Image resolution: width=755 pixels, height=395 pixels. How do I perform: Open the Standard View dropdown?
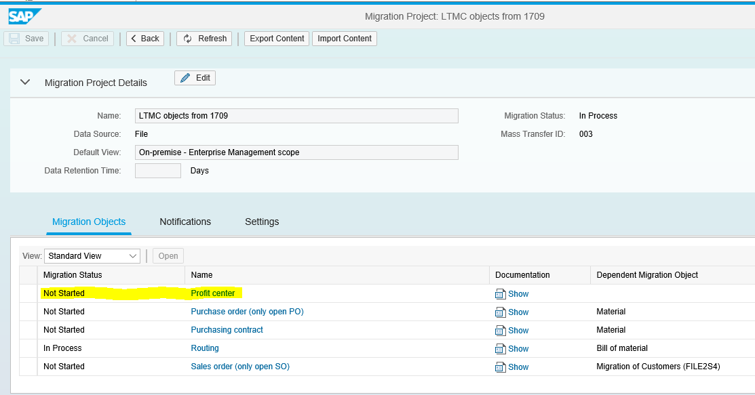coord(132,256)
